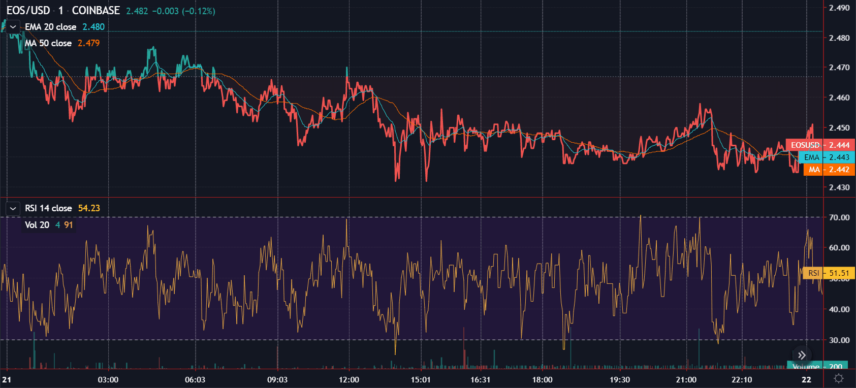Click the 2.460 price scale label
The height and width of the screenshot is (388, 856).
tap(839, 98)
